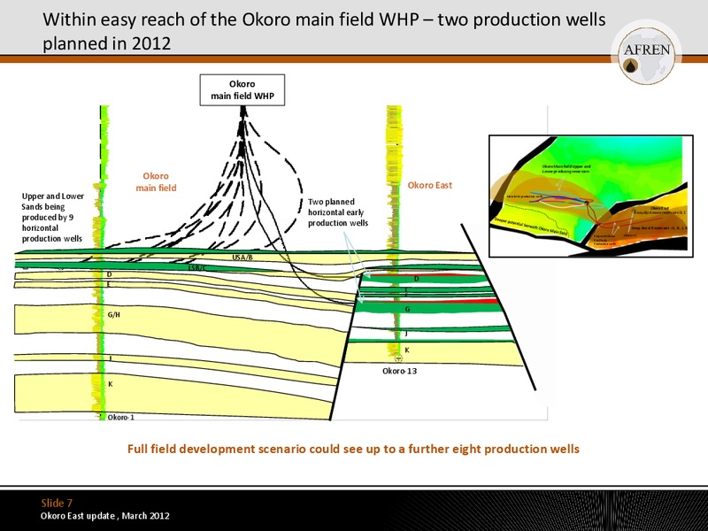The height and width of the screenshot is (531, 708).
Task: Click the 'G' reservoir label in Okoro East block
Action: [407, 309]
